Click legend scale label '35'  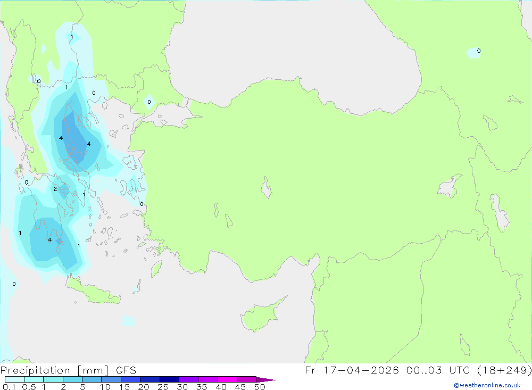coord(202,387)
